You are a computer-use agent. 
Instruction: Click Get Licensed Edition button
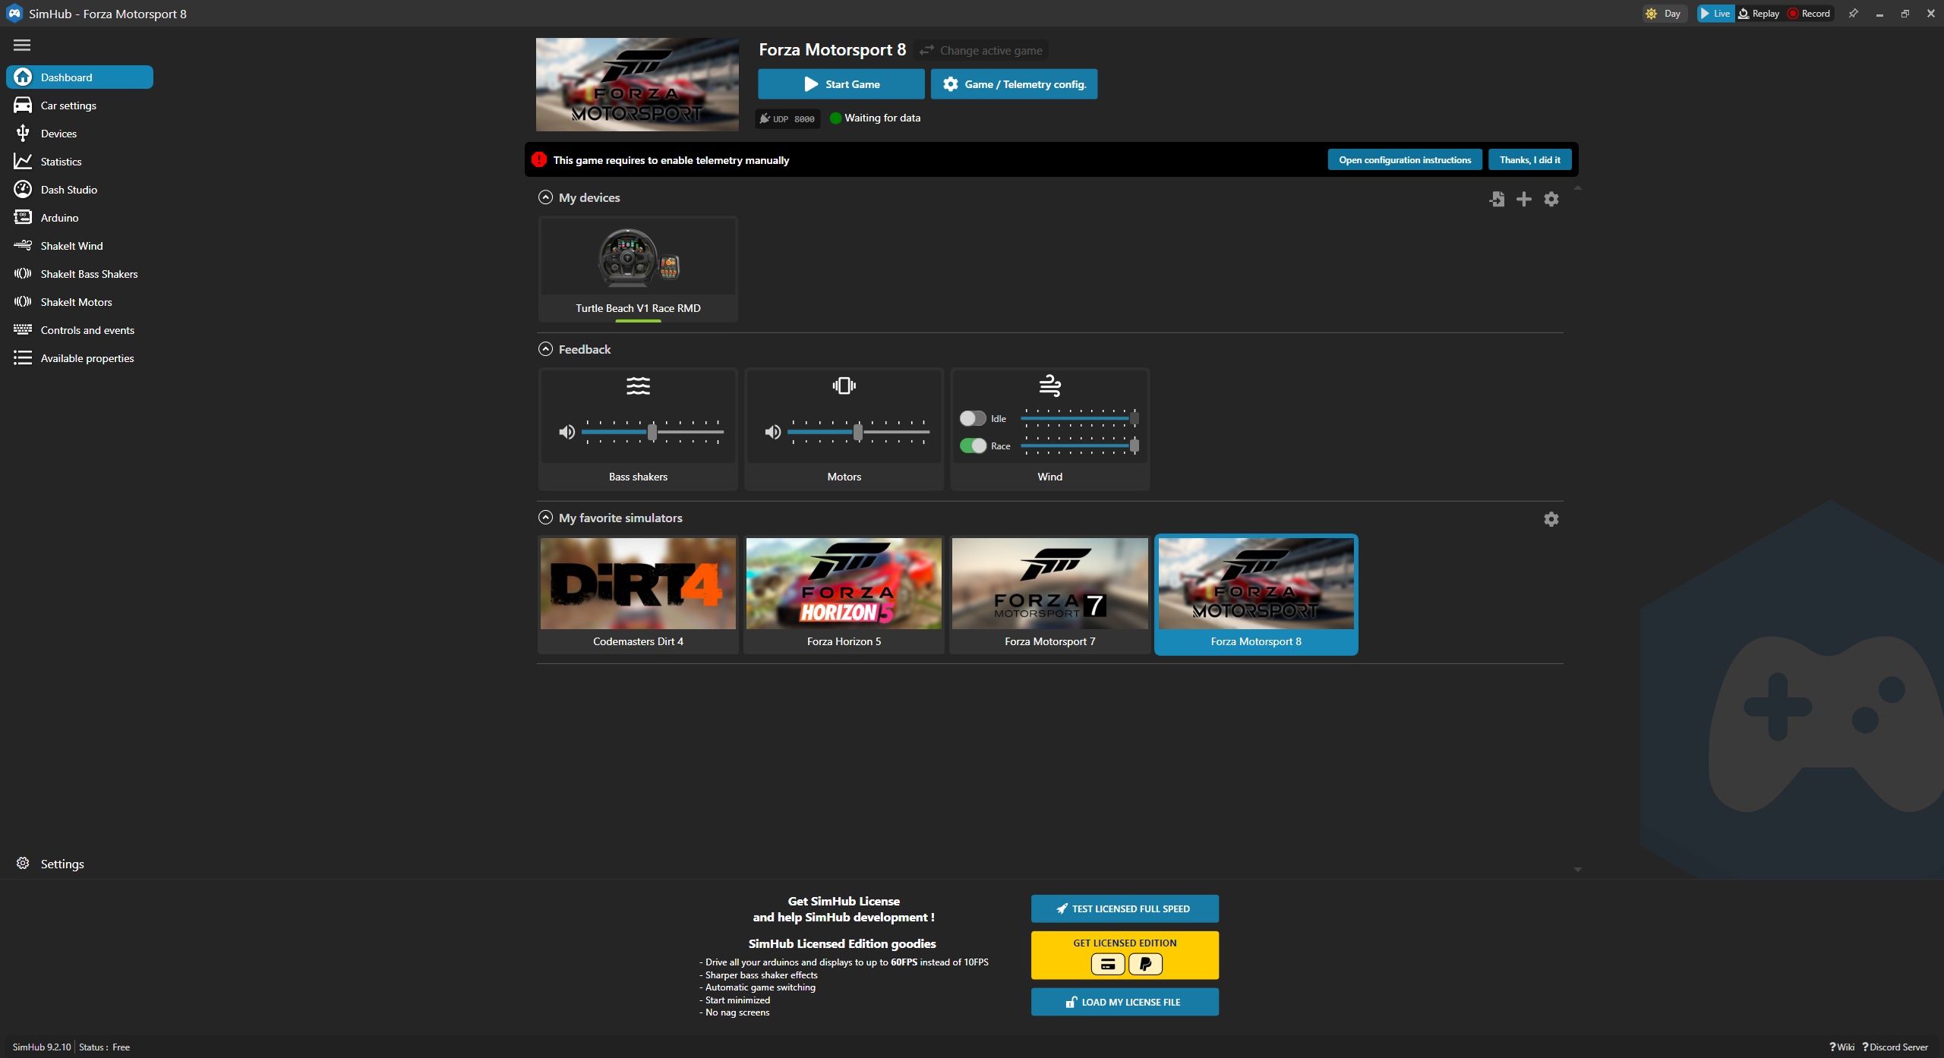[x=1125, y=955]
